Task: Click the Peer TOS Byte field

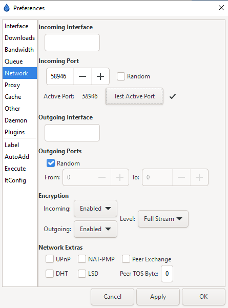Action: point(167,274)
